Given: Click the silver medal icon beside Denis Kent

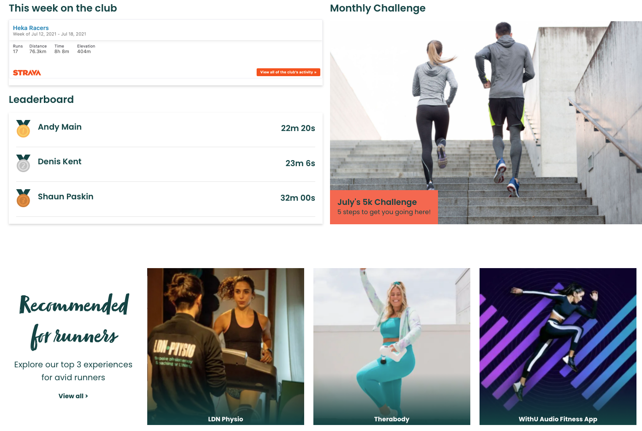Looking at the screenshot, I should tap(23, 163).
